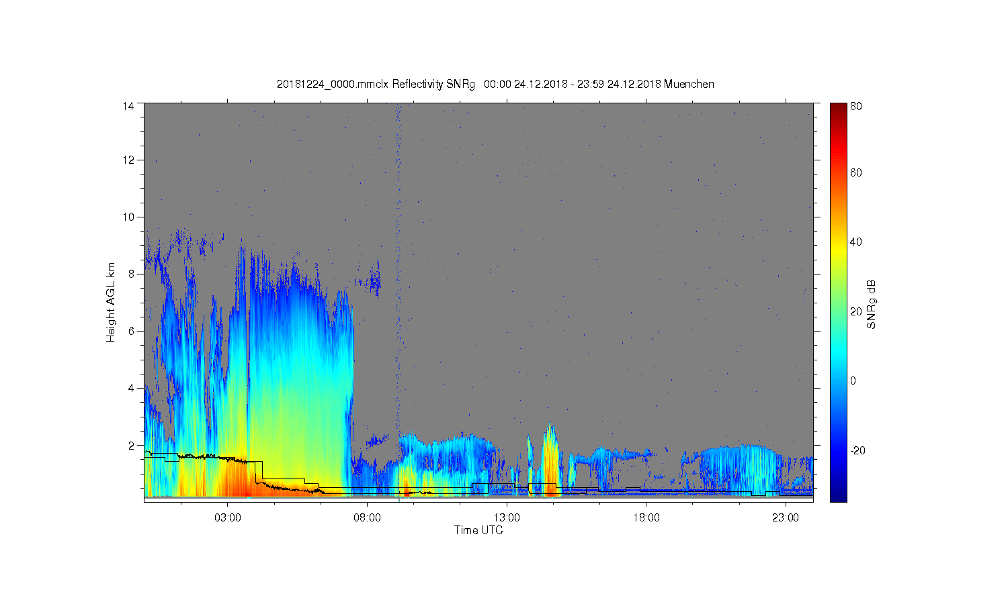Click the 12 km height tick label
This screenshot has width=1008, height=604.
coord(128,160)
